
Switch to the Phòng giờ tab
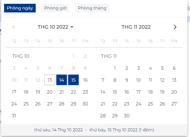55,8
